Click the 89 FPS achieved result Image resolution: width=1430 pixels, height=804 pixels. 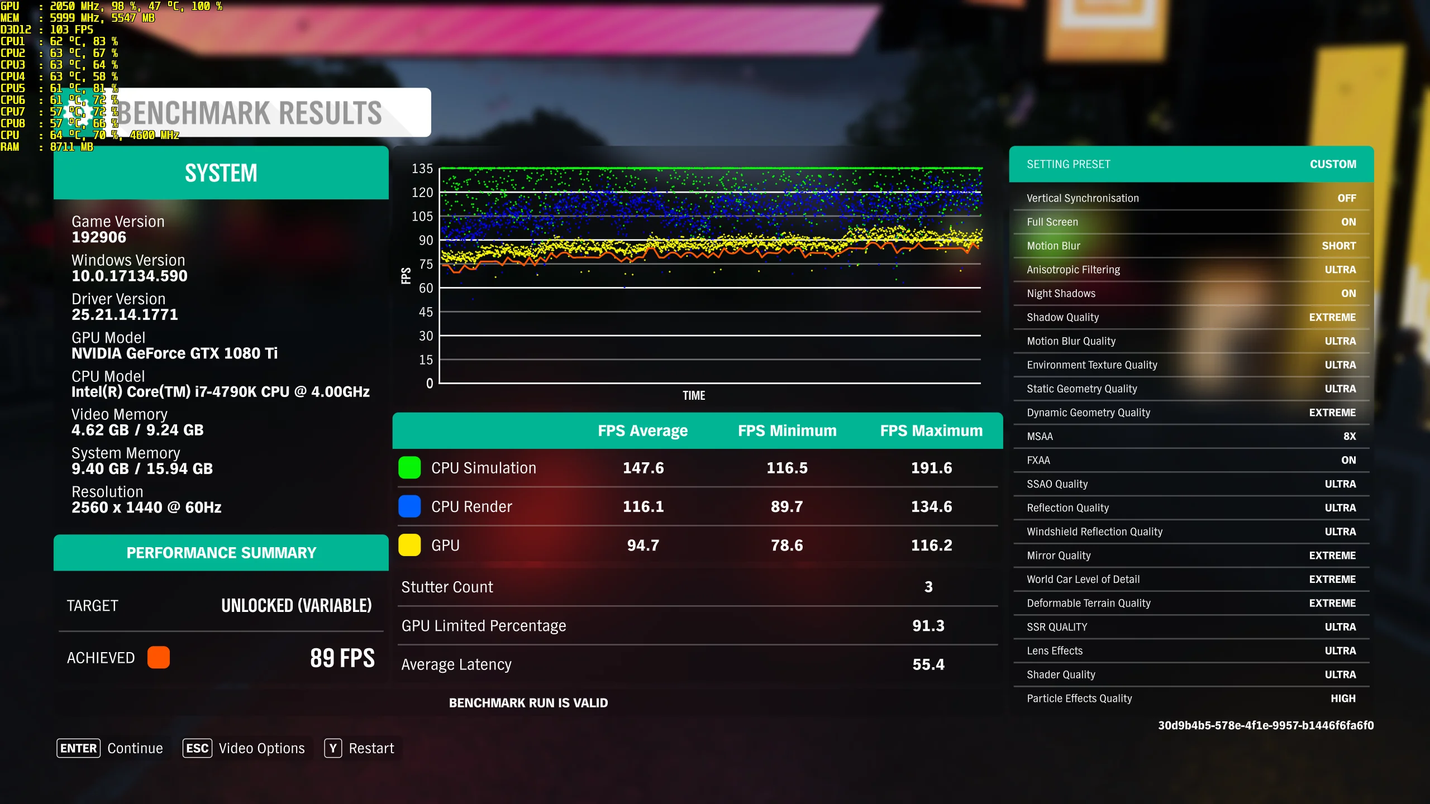tap(342, 658)
